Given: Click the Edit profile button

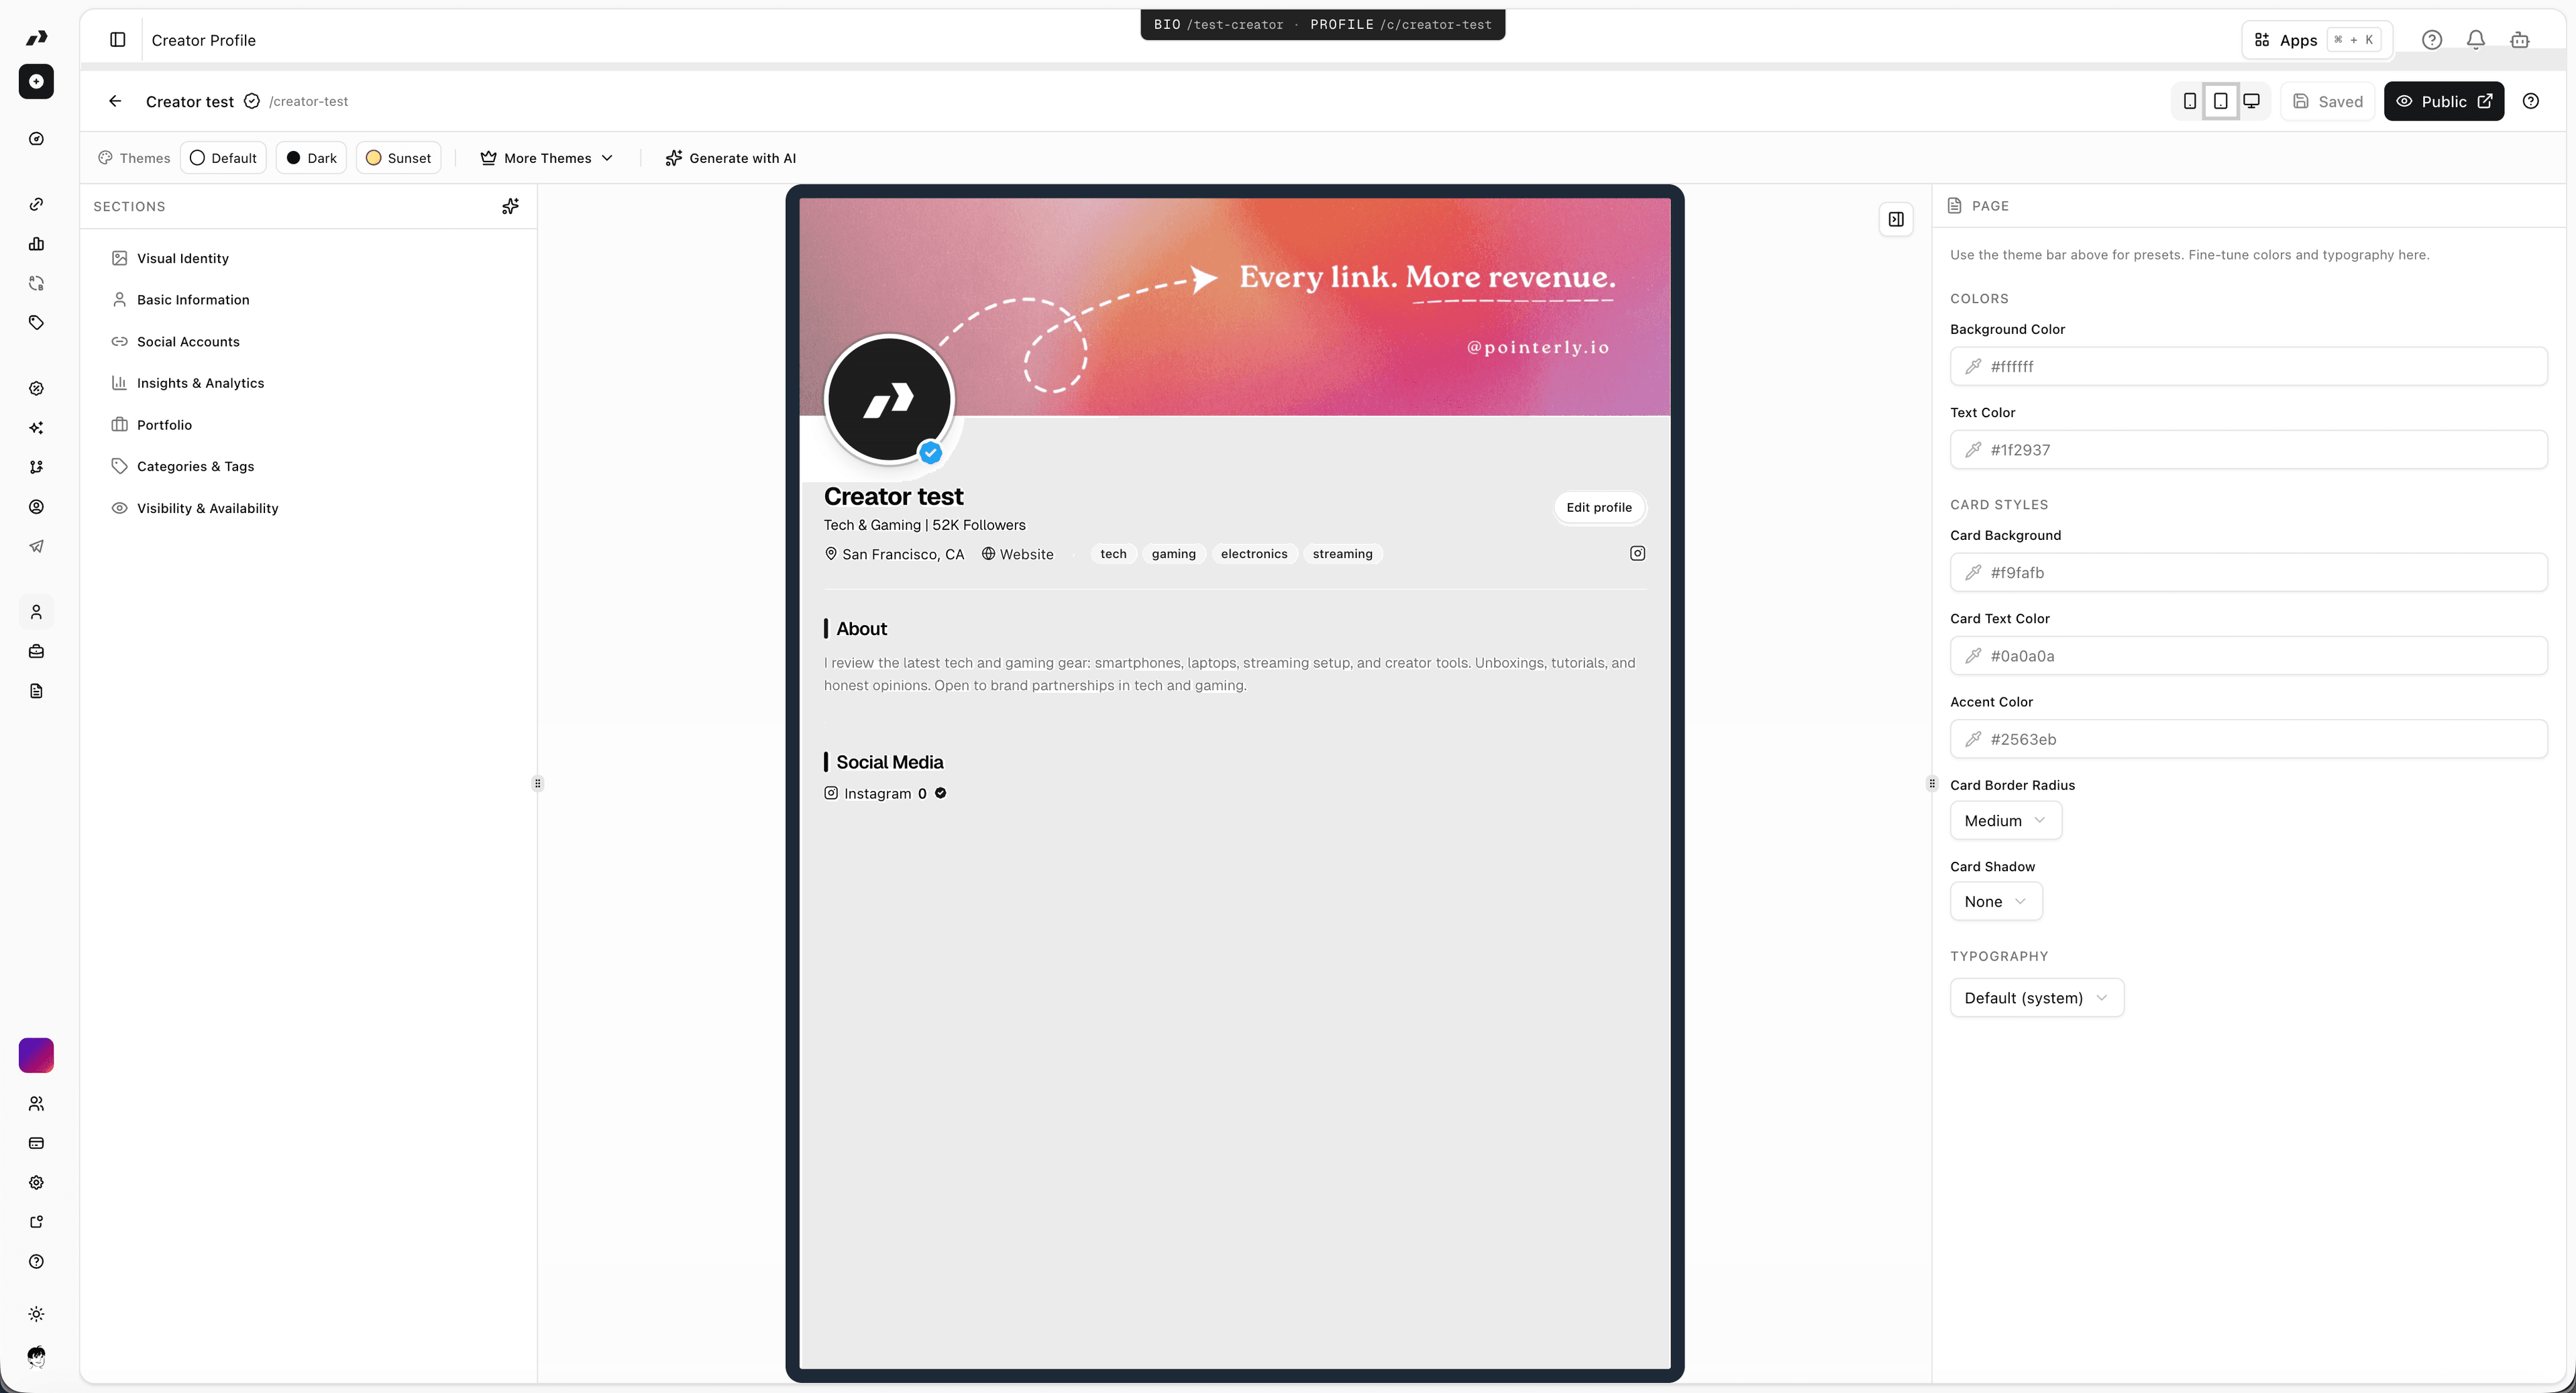Looking at the screenshot, I should 1598,507.
